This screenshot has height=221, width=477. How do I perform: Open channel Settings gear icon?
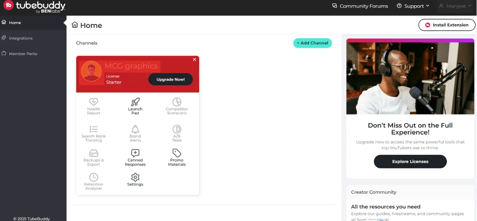[x=135, y=177]
